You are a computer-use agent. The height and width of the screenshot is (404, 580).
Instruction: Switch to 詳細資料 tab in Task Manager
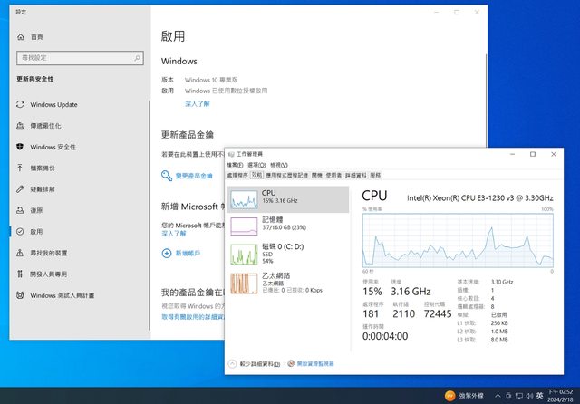coord(355,175)
